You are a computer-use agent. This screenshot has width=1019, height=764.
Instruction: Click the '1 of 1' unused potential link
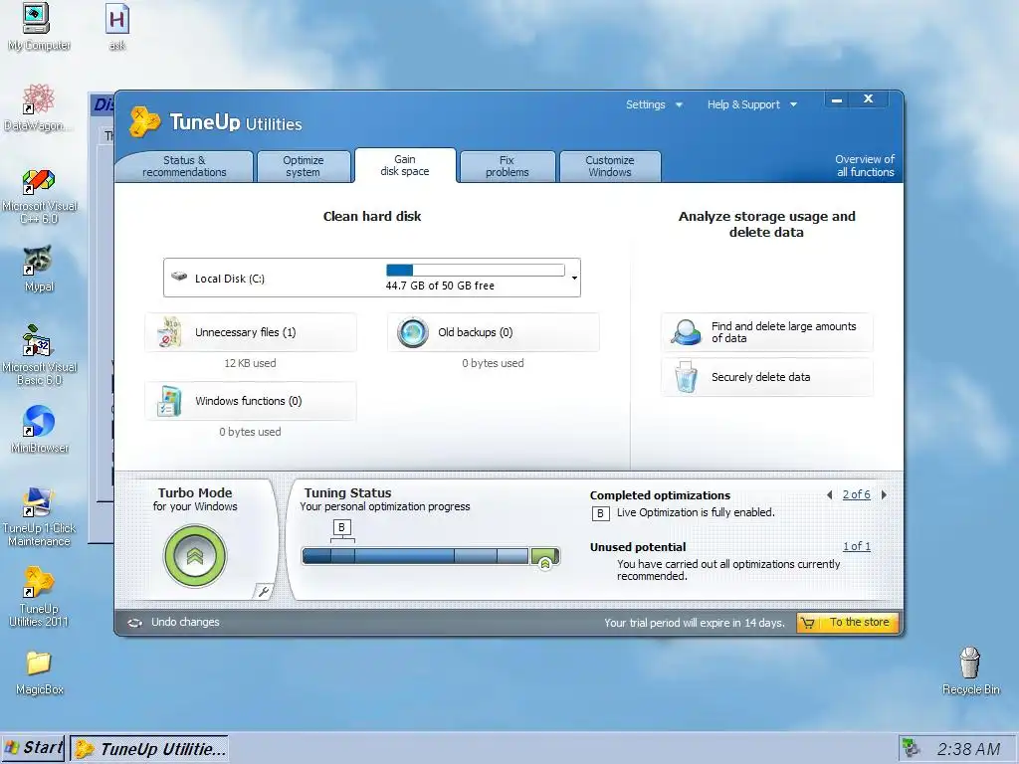pyautogui.click(x=857, y=546)
